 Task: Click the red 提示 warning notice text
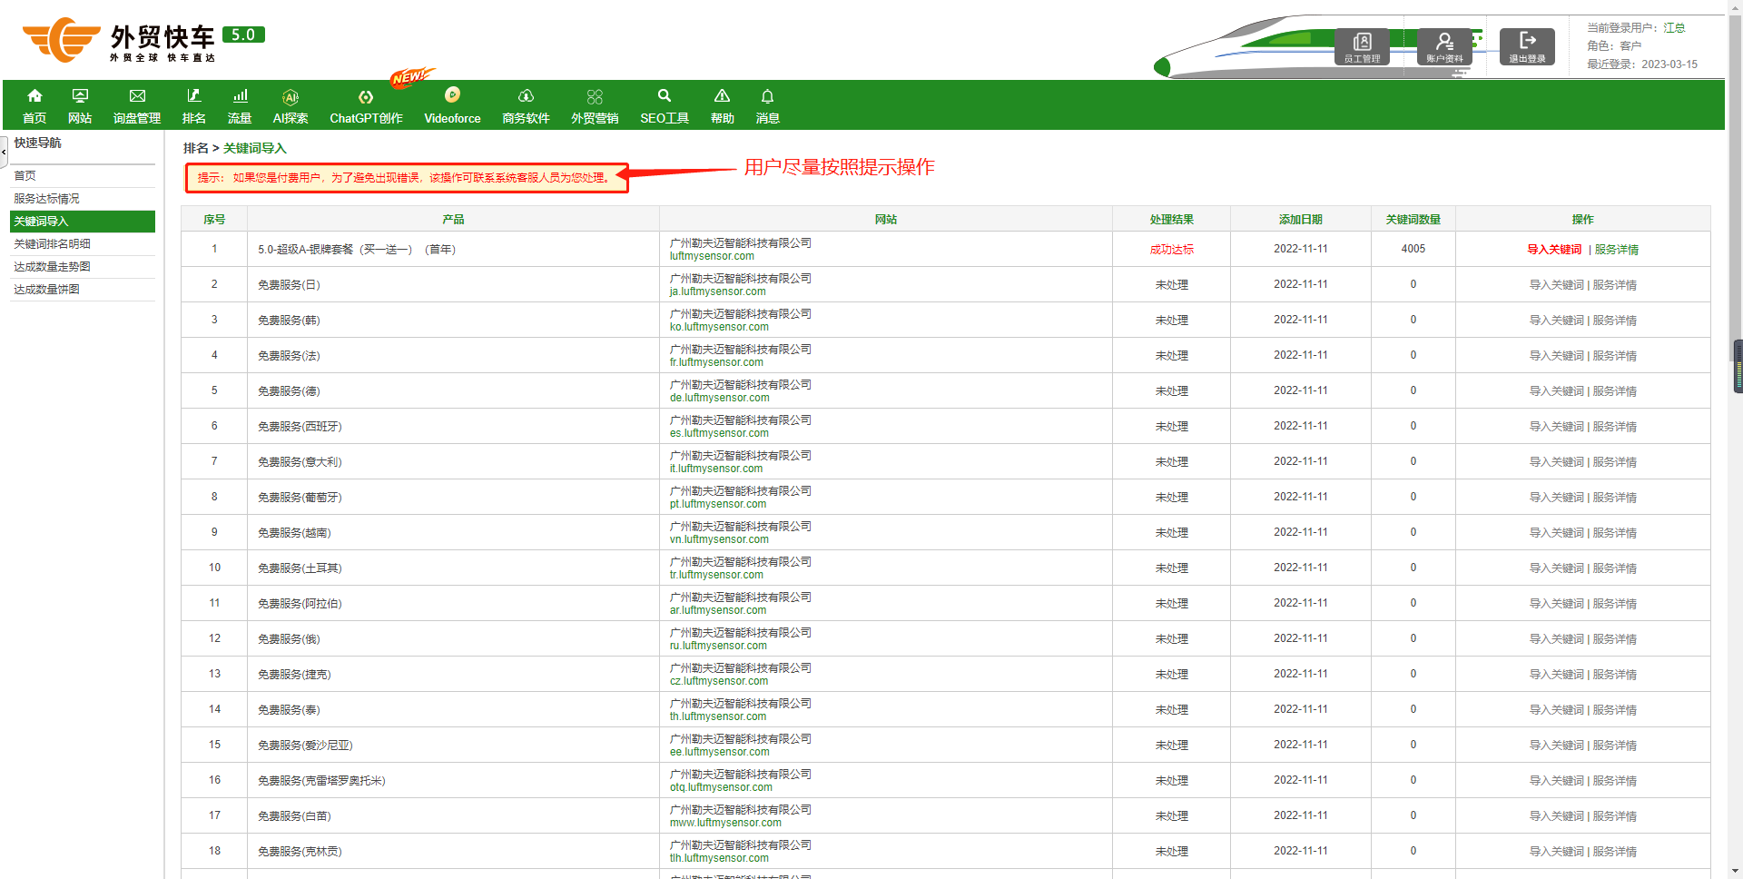click(x=404, y=178)
